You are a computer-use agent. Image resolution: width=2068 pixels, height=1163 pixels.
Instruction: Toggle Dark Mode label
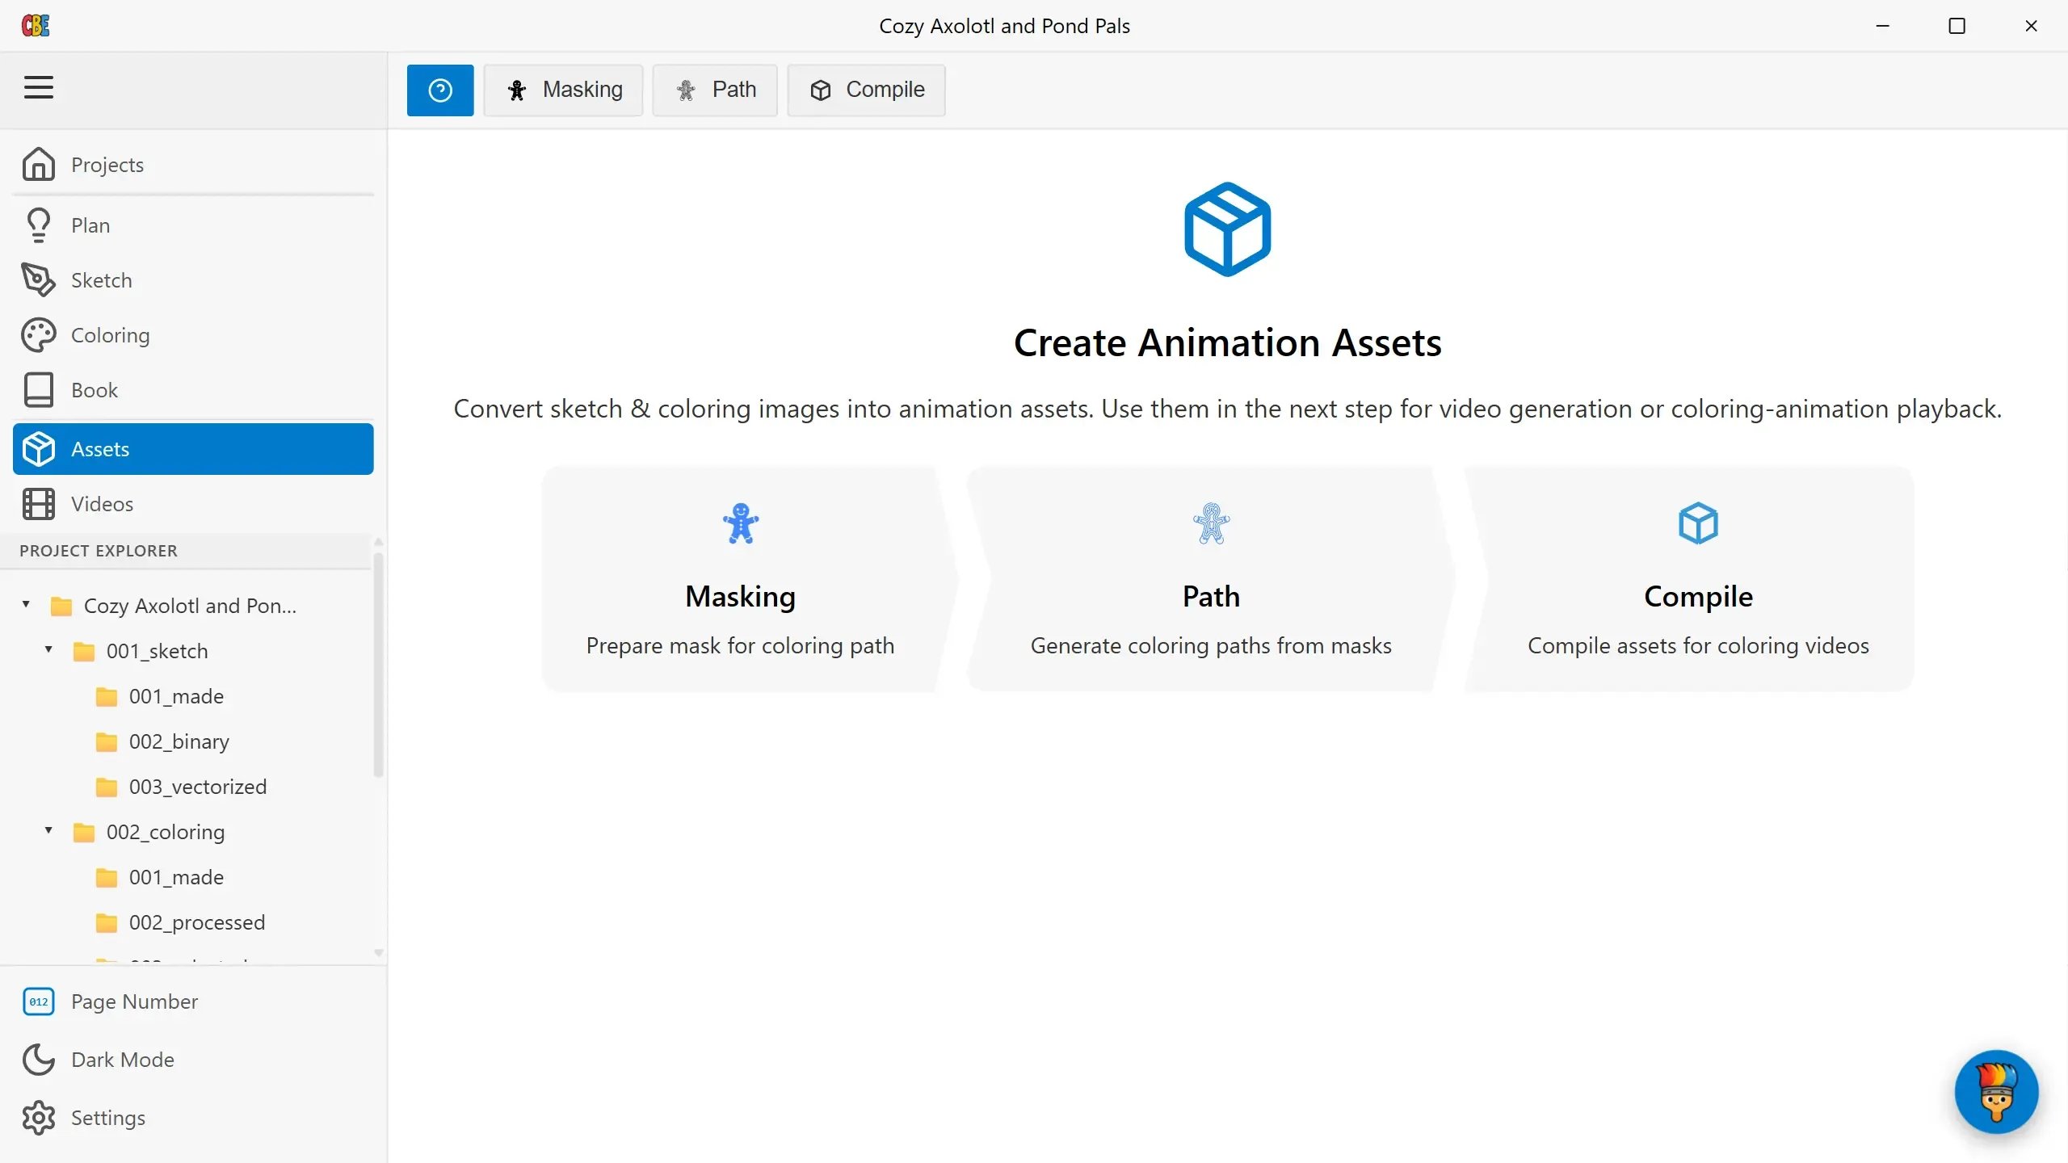[x=123, y=1060]
